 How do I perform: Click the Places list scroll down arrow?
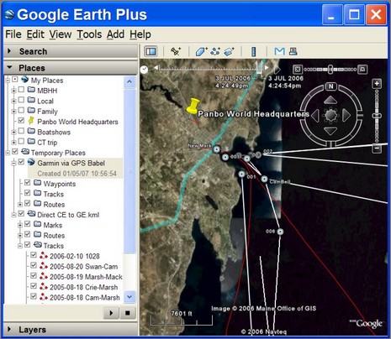(129, 296)
